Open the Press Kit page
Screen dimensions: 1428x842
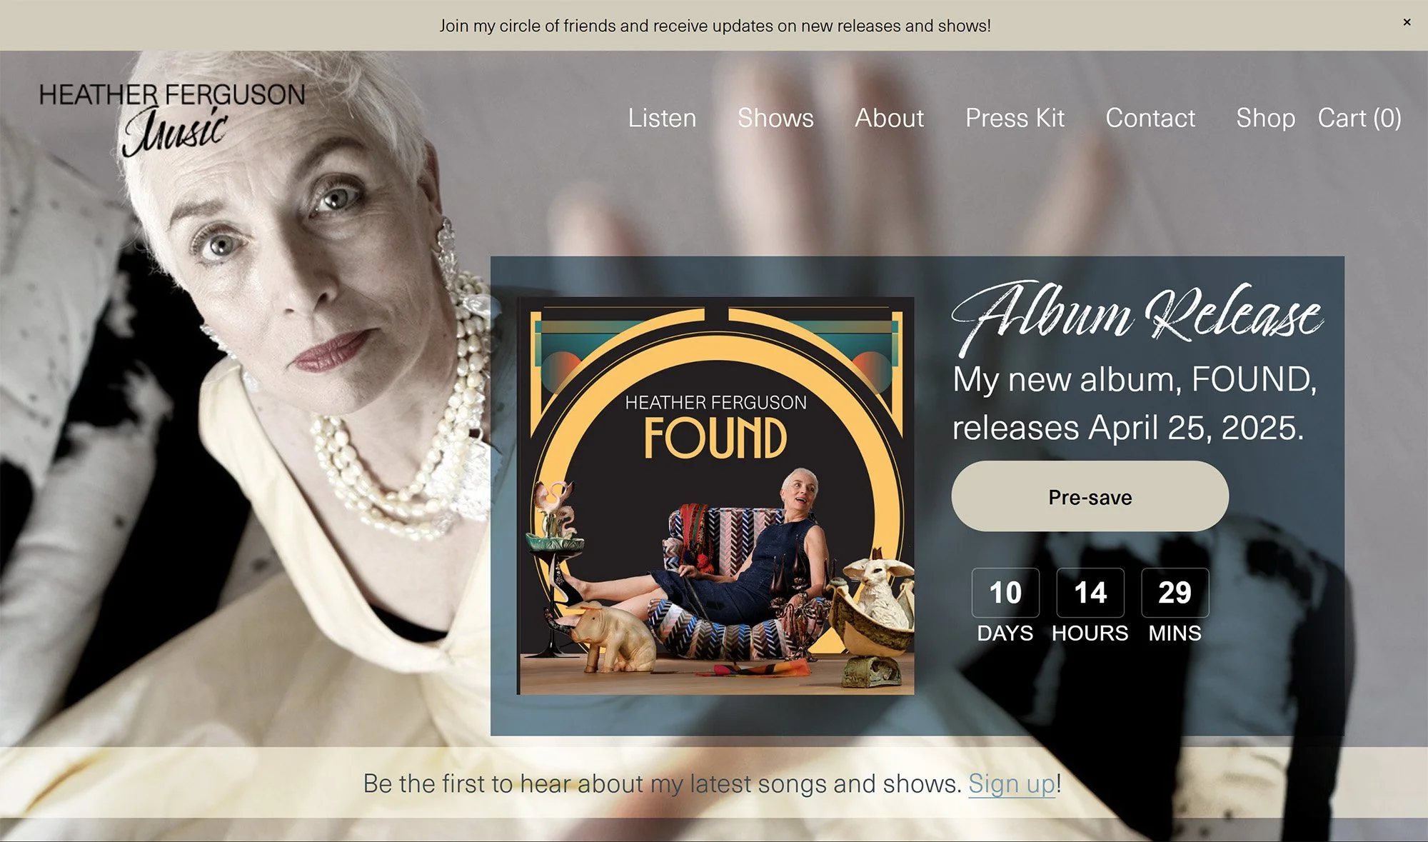point(1015,118)
